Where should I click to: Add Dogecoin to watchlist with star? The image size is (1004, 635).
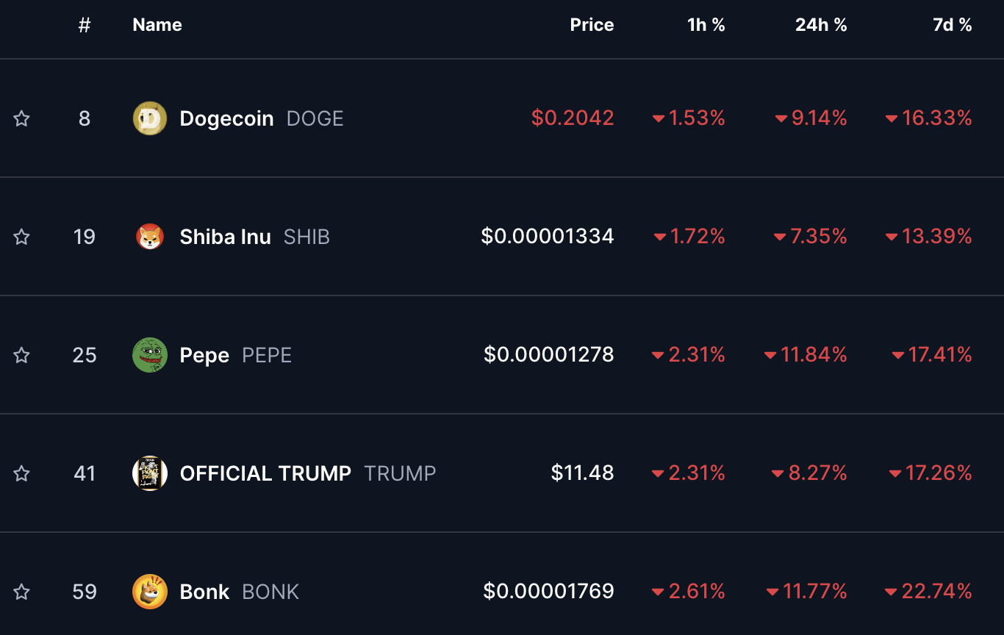pos(22,118)
